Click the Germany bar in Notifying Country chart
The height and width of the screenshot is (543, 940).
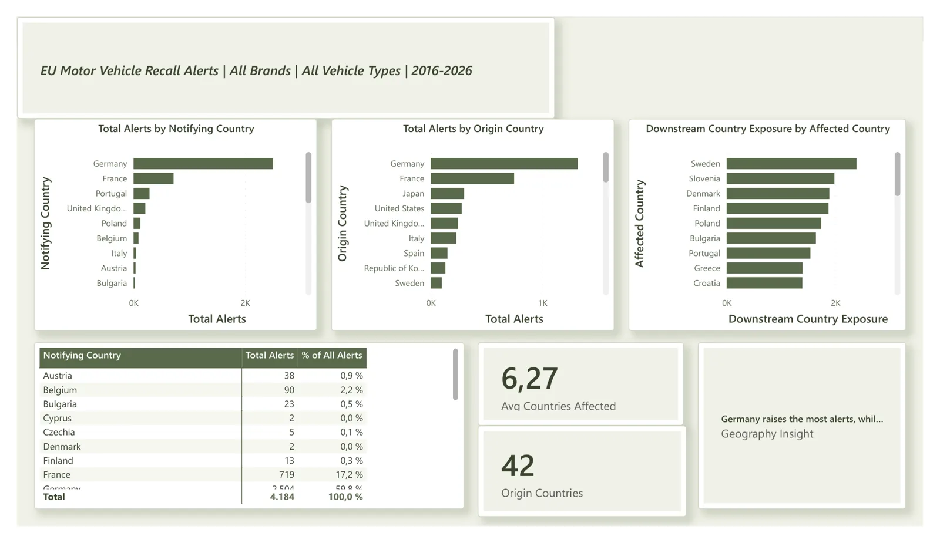point(203,164)
